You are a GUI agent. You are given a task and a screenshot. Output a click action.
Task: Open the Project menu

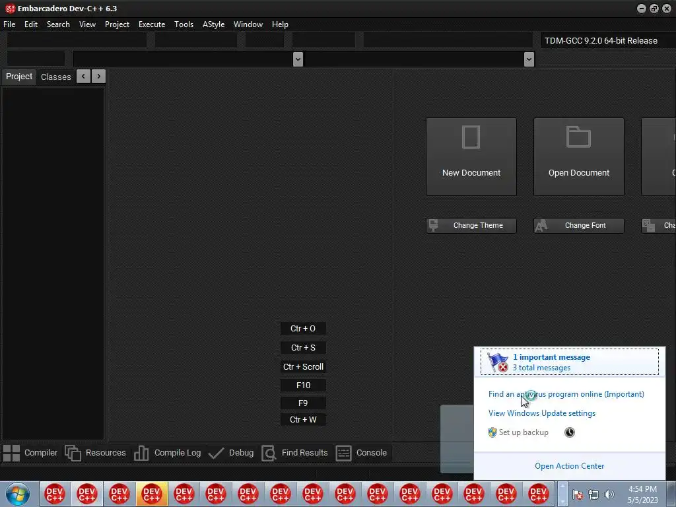pyautogui.click(x=117, y=24)
